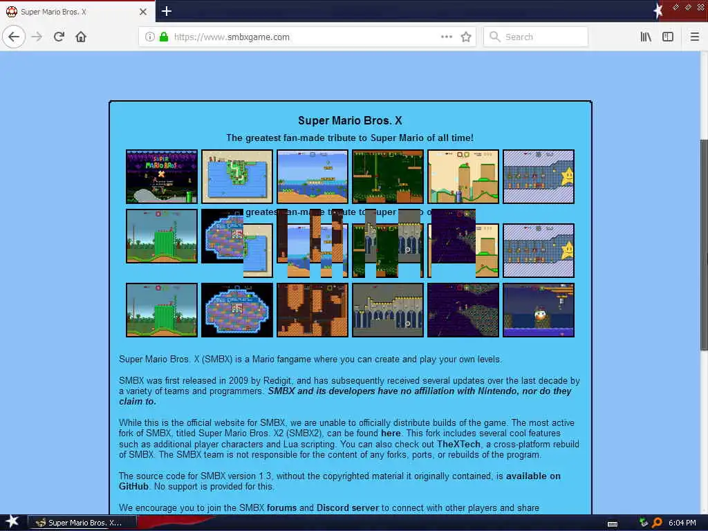Open the Discord server link
The width and height of the screenshot is (708, 531).
(x=347, y=507)
